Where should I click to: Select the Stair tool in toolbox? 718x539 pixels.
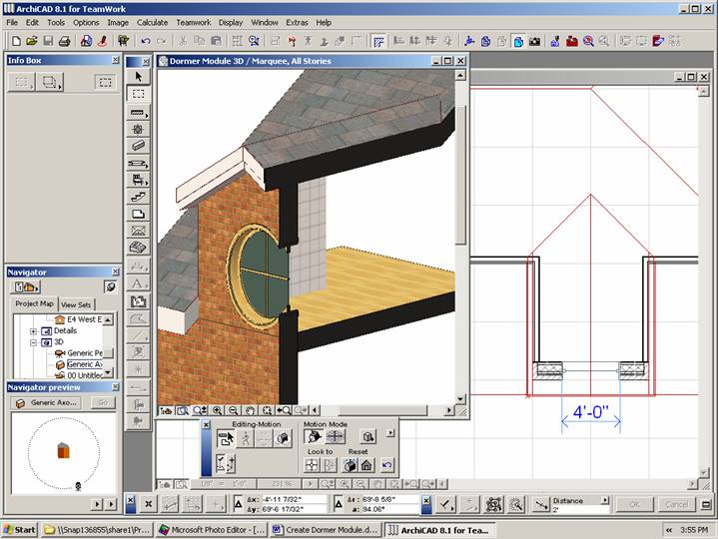[138, 197]
